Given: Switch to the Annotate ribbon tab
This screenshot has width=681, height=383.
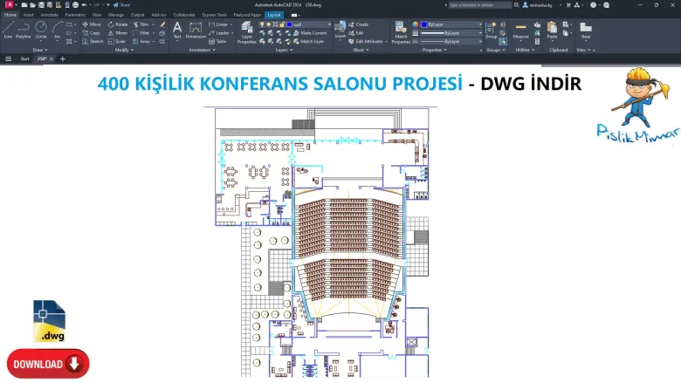Looking at the screenshot, I should pos(50,15).
